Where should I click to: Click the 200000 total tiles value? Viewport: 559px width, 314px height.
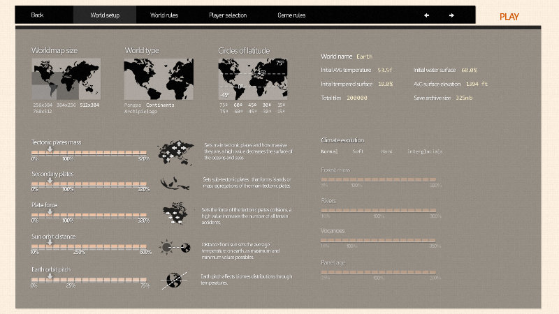click(357, 98)
